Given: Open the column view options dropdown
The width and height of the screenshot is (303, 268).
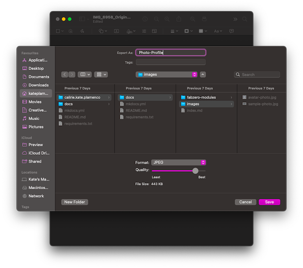Looking at the screenshot, I should pyautogui.click(x=84, y=75).
